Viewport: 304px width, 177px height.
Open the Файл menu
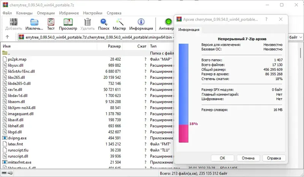(x=7, y=13)
